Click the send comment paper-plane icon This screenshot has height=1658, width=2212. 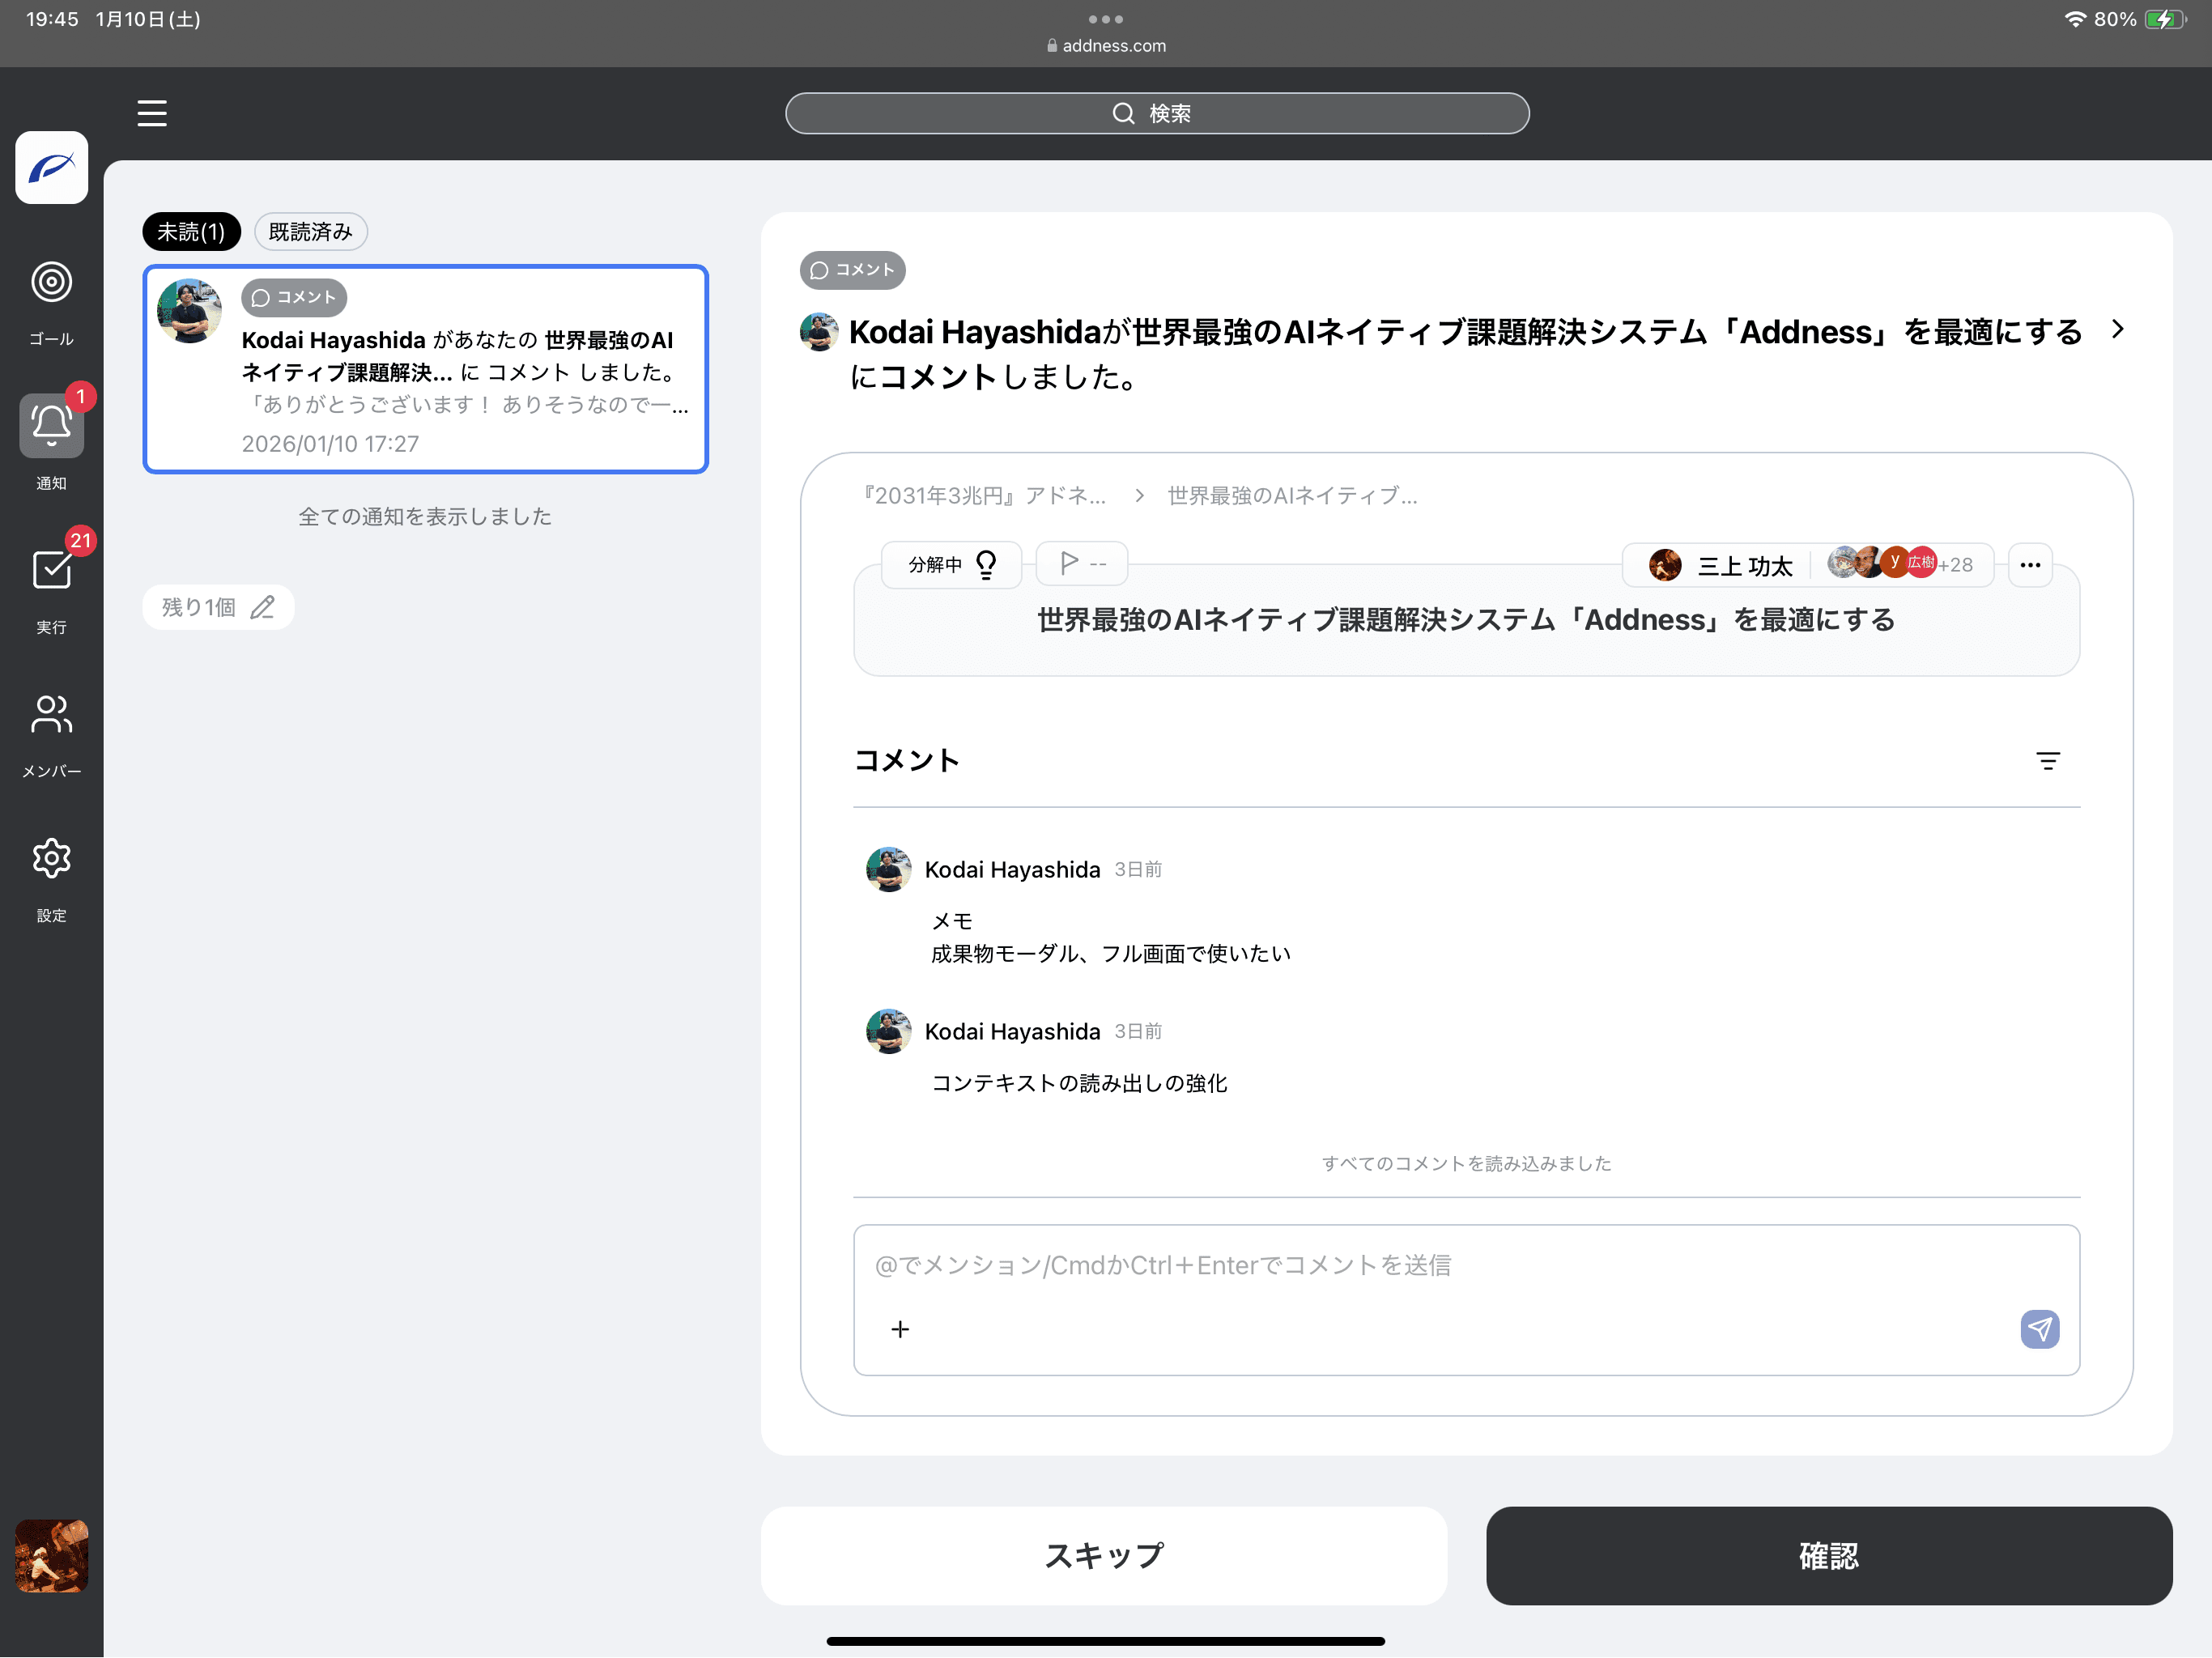point(2038,1329)
